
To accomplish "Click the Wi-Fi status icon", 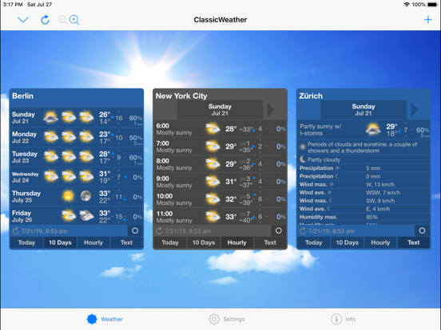I will click(407, 4).
